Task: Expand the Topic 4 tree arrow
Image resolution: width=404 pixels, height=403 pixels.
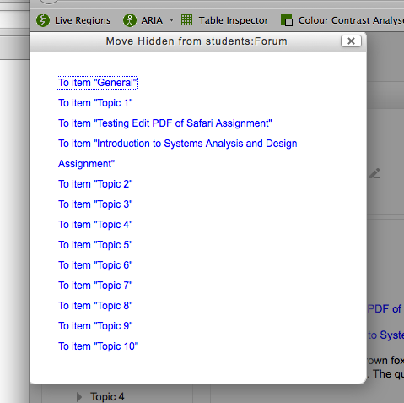Action: [x=79, y=397]
